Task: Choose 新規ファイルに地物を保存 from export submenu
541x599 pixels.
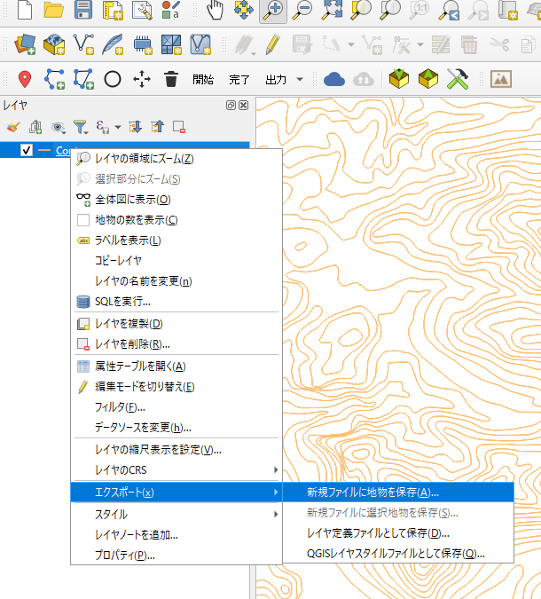Action: pos(372,492)
